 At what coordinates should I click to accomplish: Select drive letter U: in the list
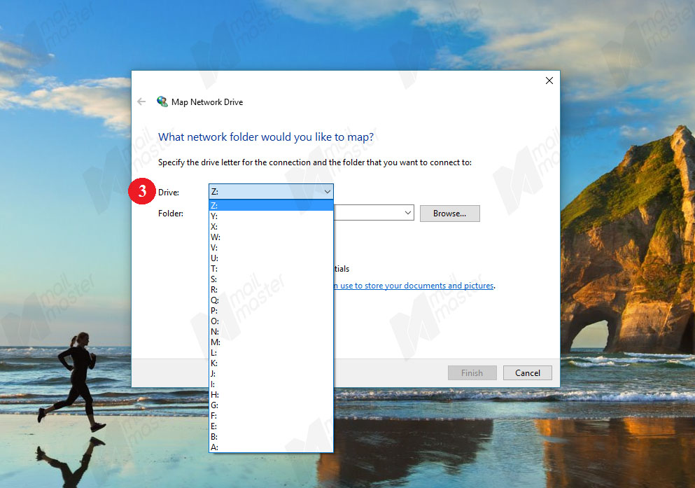(x=271, y=258)
